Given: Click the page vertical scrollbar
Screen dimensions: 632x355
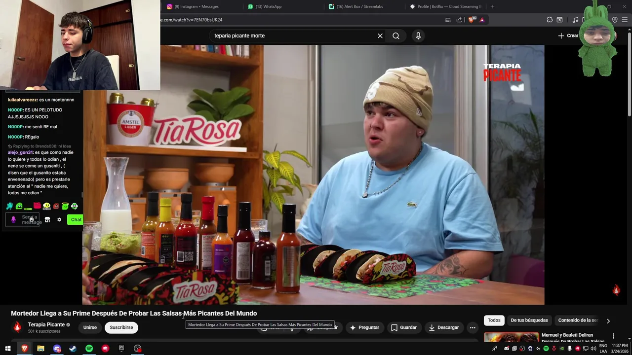Looking at the screenshot, I should coord(630,74).
